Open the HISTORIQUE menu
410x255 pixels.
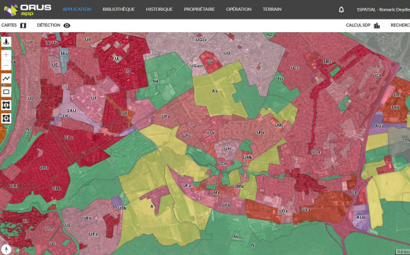pos(159,9)
